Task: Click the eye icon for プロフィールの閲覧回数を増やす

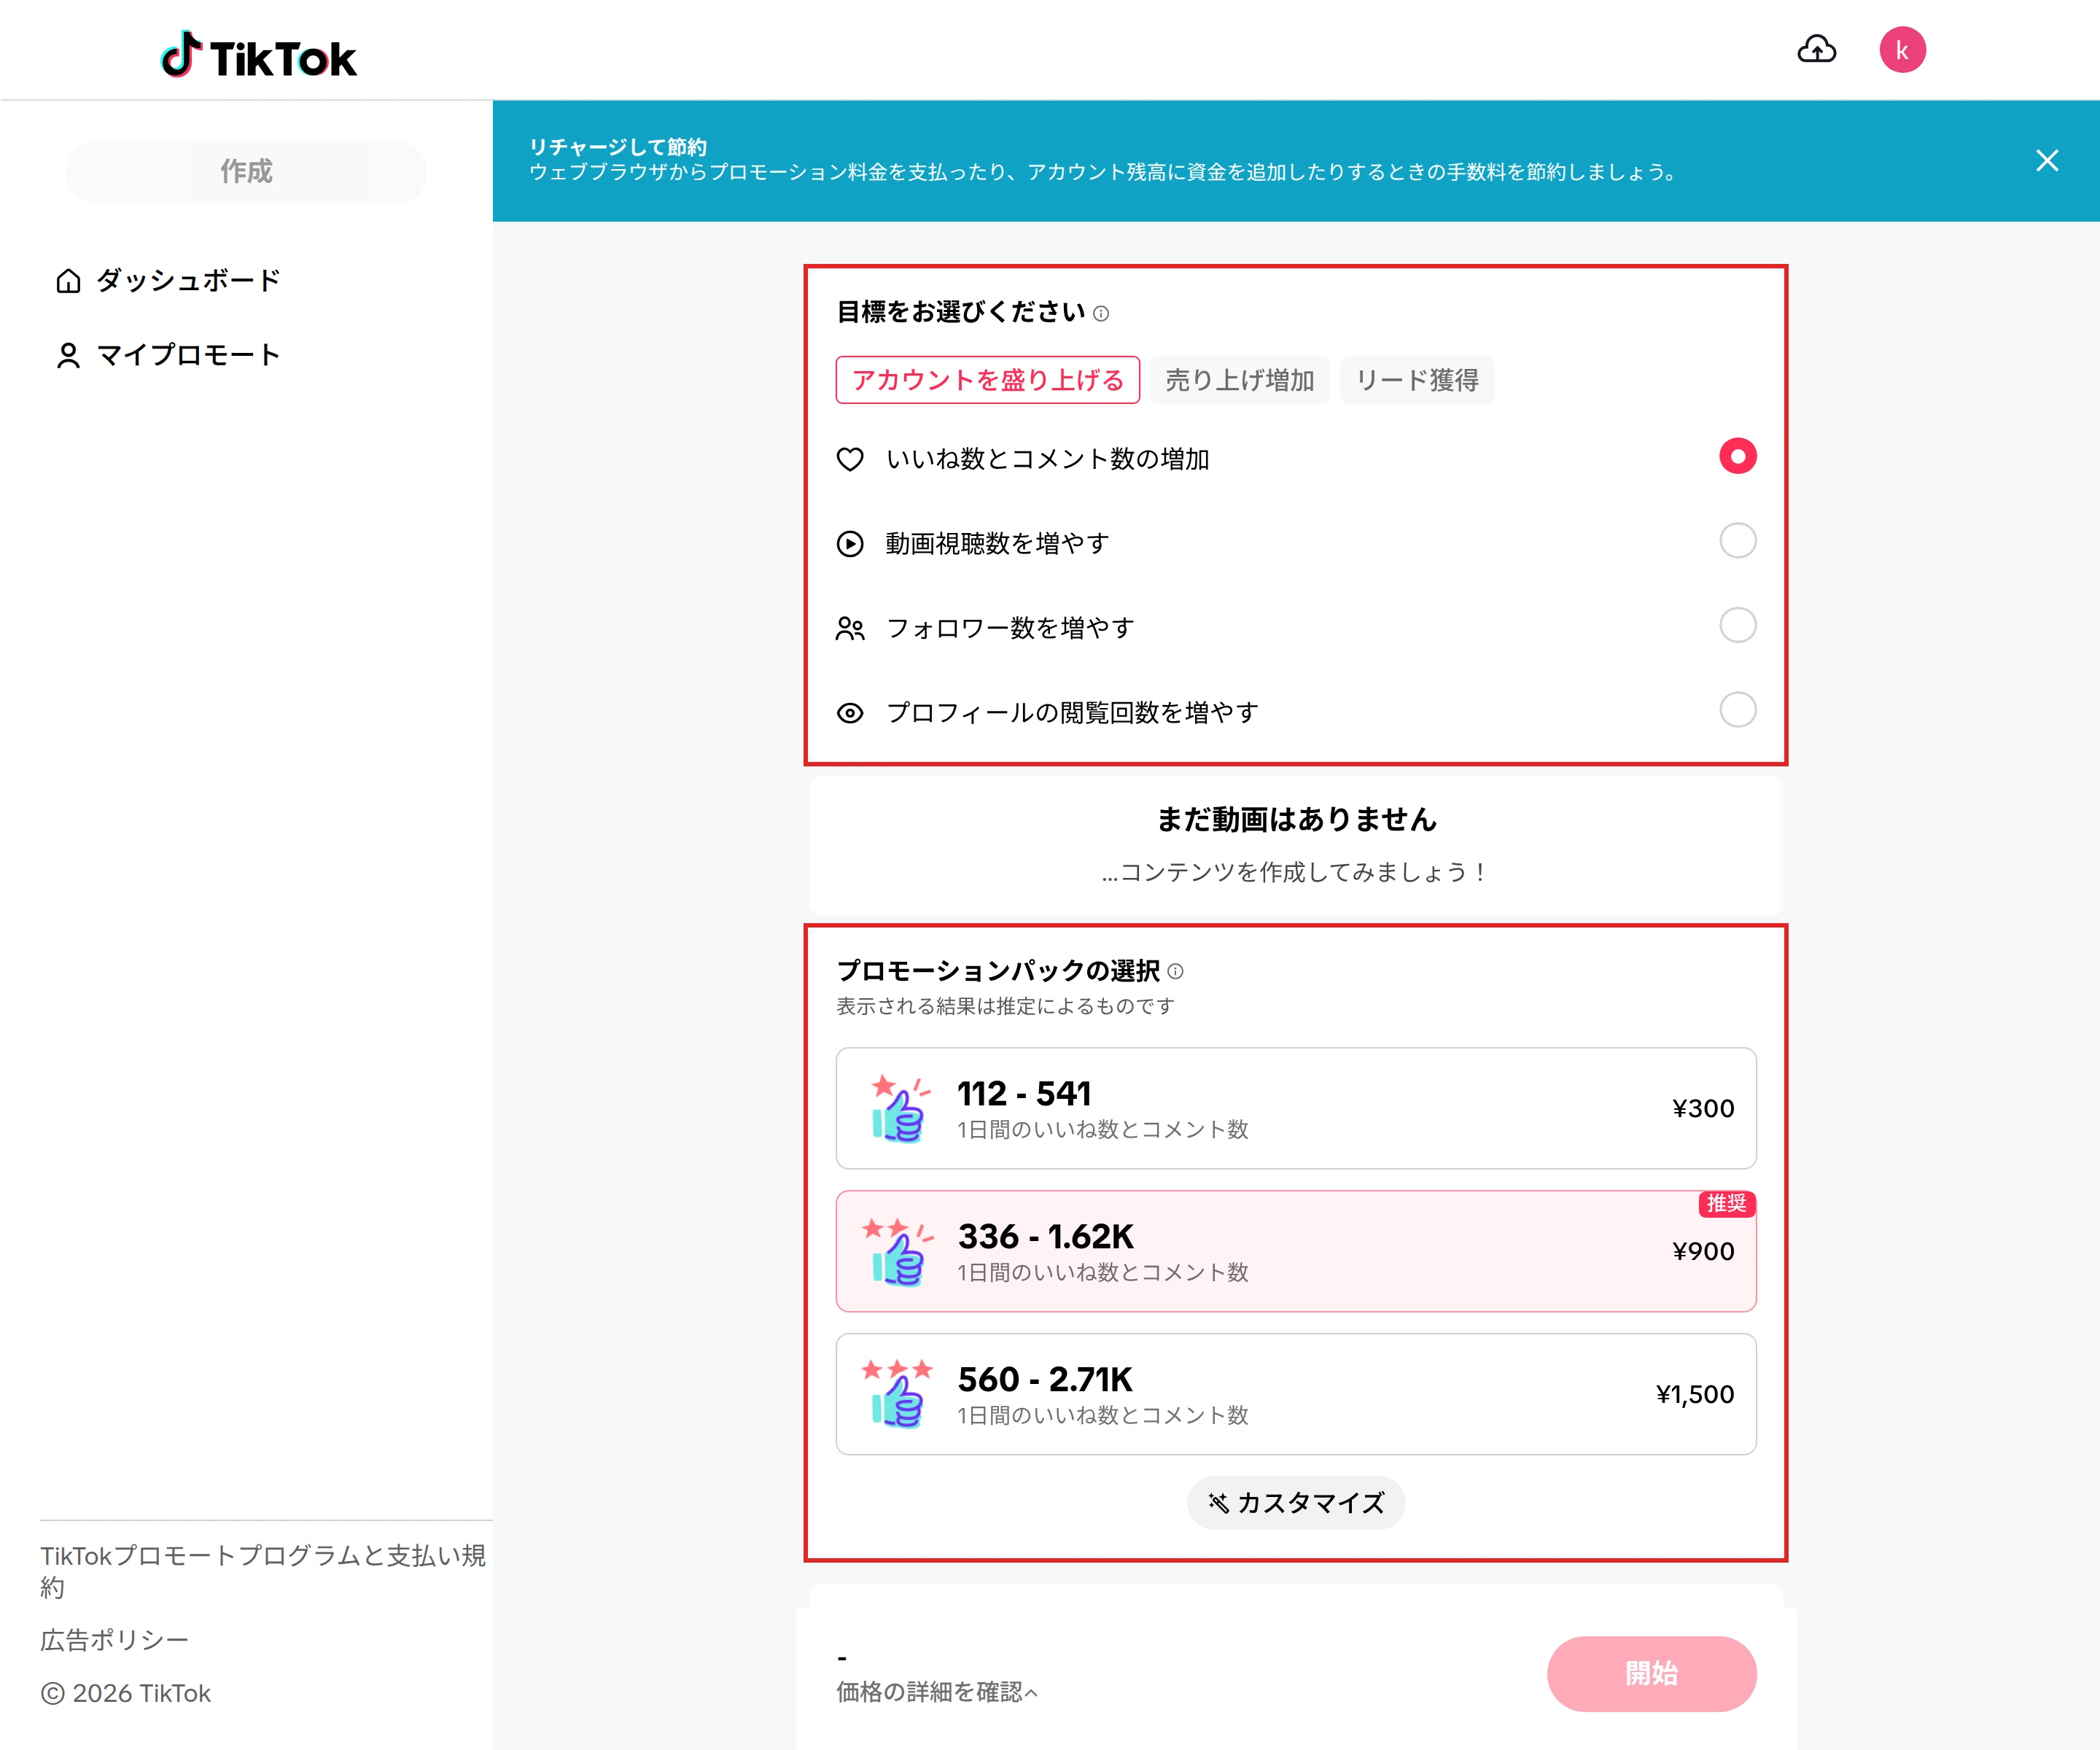Action: click(x=850, y=713)
